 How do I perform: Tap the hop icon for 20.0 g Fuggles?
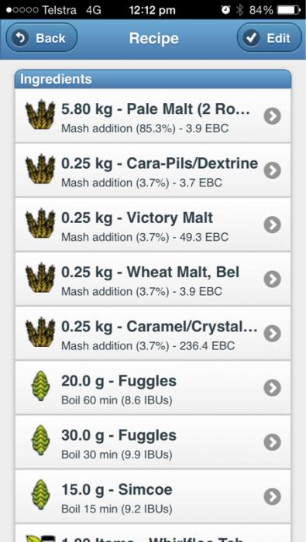tap(40, 386)
